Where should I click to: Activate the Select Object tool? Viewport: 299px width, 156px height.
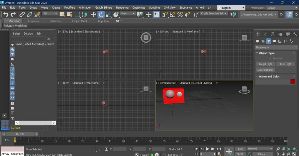click(x=62, y=15)
